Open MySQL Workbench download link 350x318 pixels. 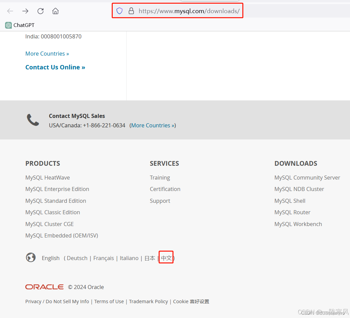tap(298, 224)
